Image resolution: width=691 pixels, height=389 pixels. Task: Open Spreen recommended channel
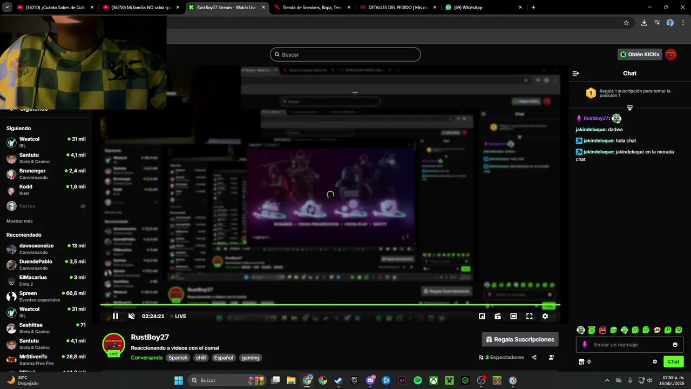[46, 297]
